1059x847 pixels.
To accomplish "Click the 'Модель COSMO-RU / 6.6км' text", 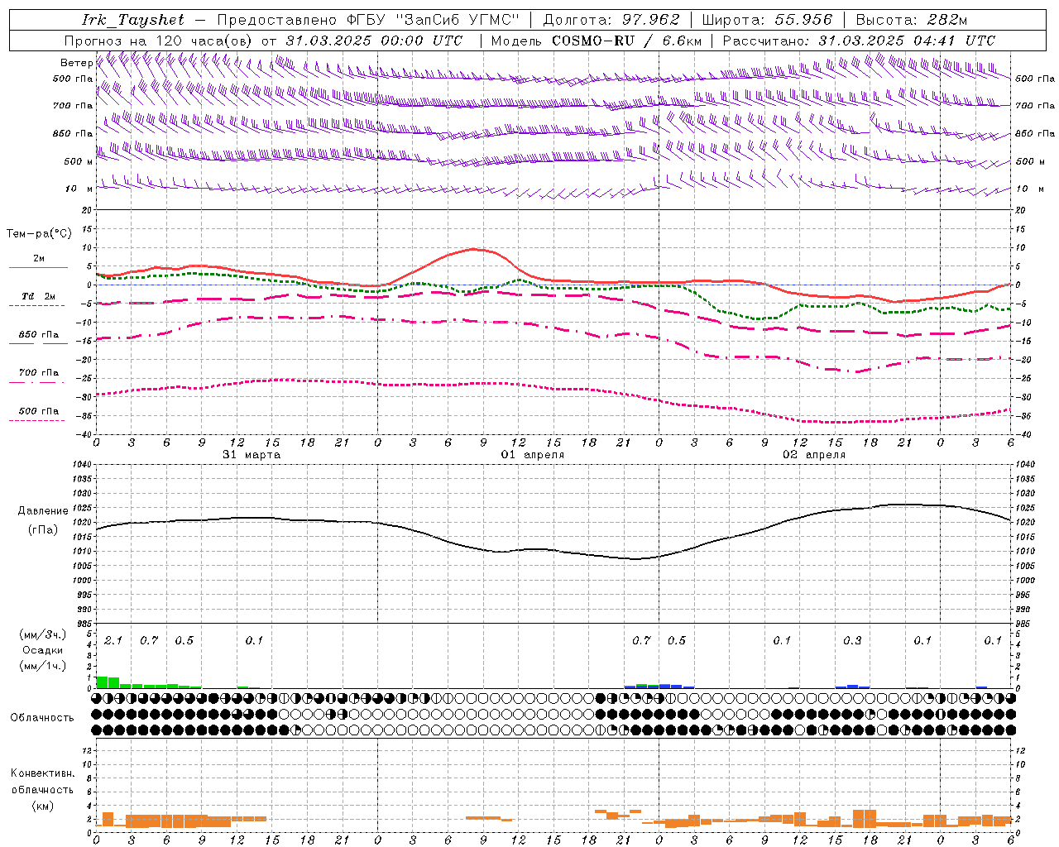I will pos(597,41).
